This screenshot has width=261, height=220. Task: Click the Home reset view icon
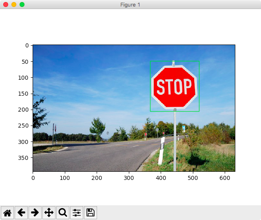click(x=7, y=213)
